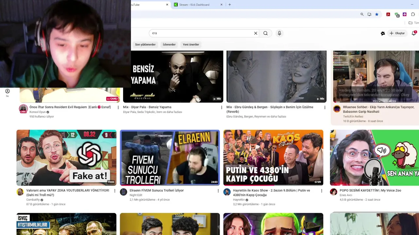Screen dimensions: 419x235
Task: Open the Putin ve 4380'in Kayıp Çocuğu thumbnail
Action: click(x=273, y=158)
